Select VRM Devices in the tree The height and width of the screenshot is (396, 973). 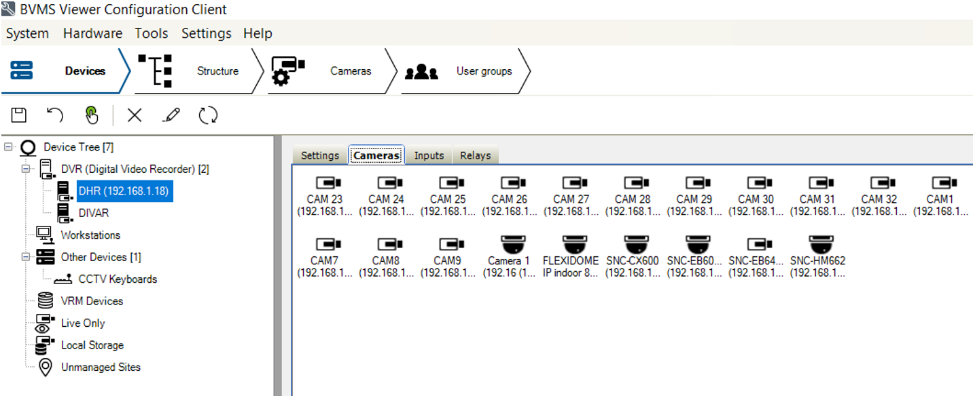[x=92, y=301]
